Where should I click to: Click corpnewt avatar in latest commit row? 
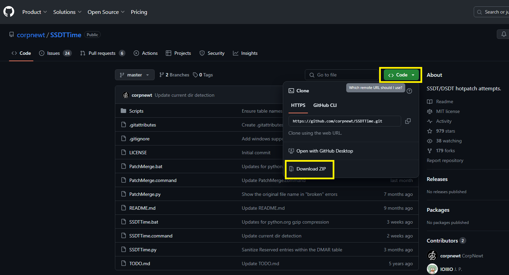125,95
